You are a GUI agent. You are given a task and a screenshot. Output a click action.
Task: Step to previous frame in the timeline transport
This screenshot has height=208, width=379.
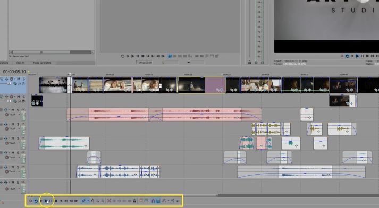click(71, 201)
